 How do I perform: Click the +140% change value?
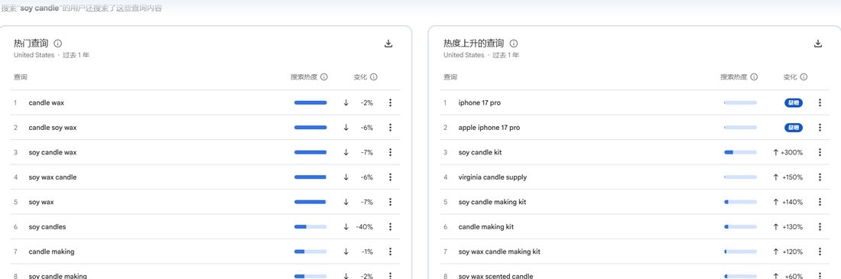(x=792, y=203)
